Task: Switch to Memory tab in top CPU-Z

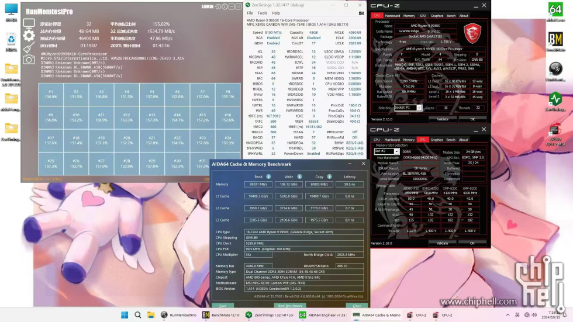Action: tap(409, 16)
